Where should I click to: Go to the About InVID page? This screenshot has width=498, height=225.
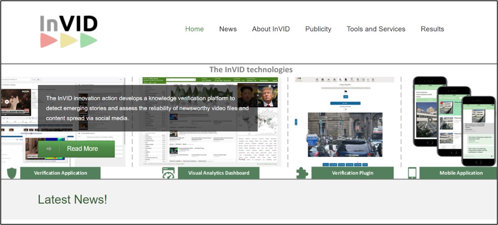click(x=270, y=29)
